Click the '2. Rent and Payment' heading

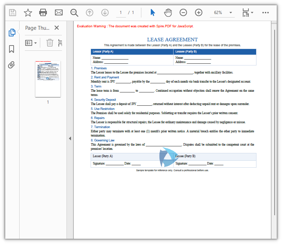point(105,77)
